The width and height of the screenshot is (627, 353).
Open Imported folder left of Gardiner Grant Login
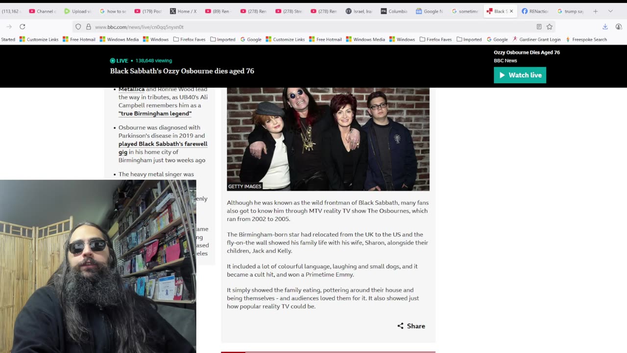469,39
